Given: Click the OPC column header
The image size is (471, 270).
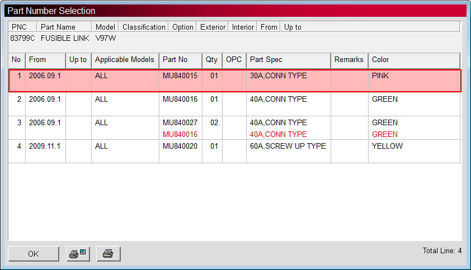Looking at the screenshot, I should (x=234, y=60).
